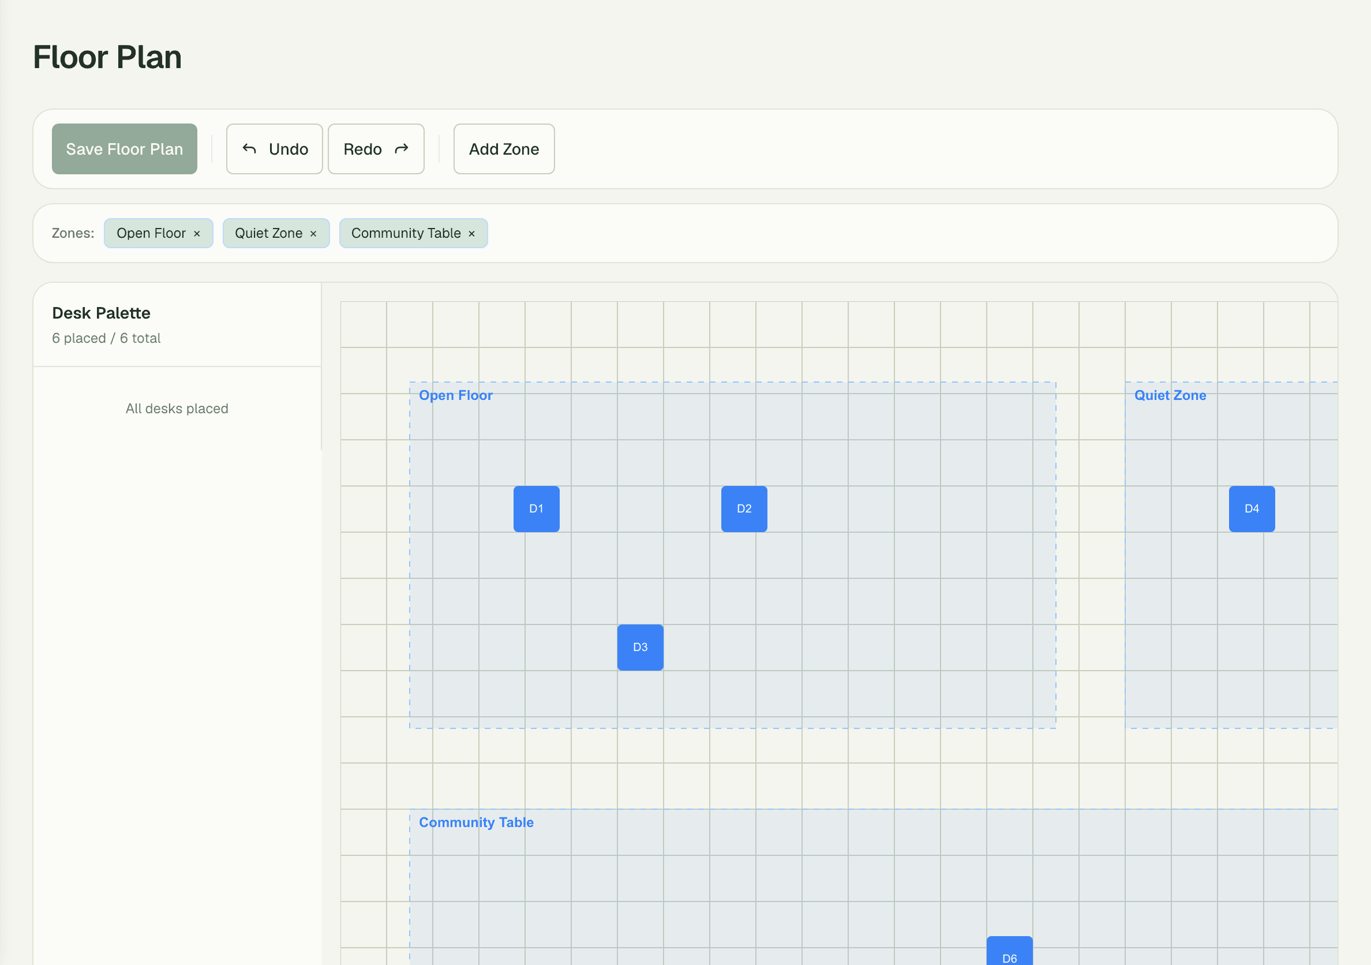Redo the last undone action
The height and width of the screenshot is (965, 1371).
[x=376, y=149]
